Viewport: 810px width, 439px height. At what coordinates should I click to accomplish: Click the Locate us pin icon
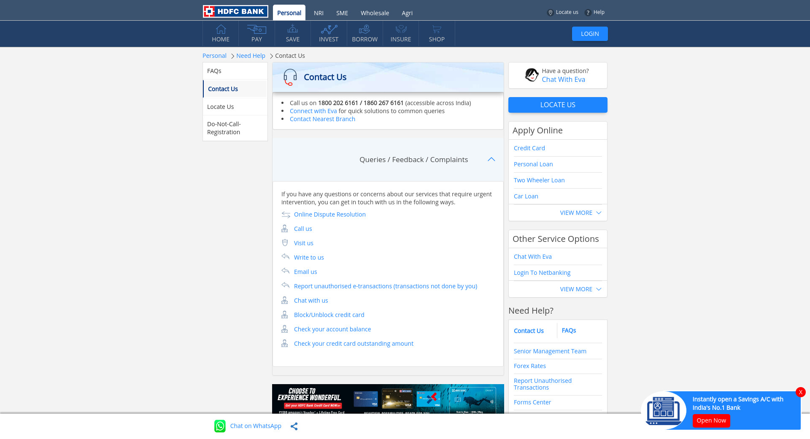pyautogui.click(x=550, y=13)
